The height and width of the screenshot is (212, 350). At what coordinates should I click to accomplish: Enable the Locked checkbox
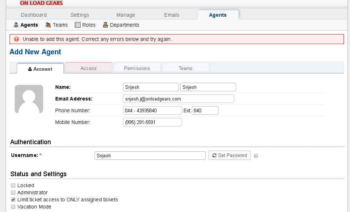(x=13, y=185)
